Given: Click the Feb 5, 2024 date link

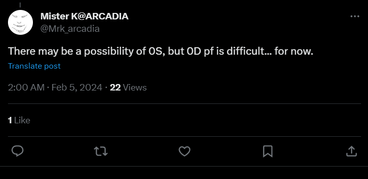Looking at the screenshot, I should [77, 88].
